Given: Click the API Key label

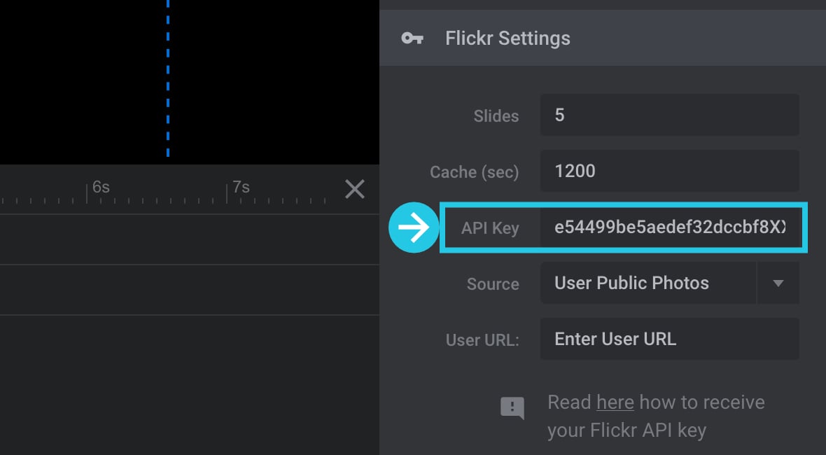Looking at the screenshot, I should [490, 228].
